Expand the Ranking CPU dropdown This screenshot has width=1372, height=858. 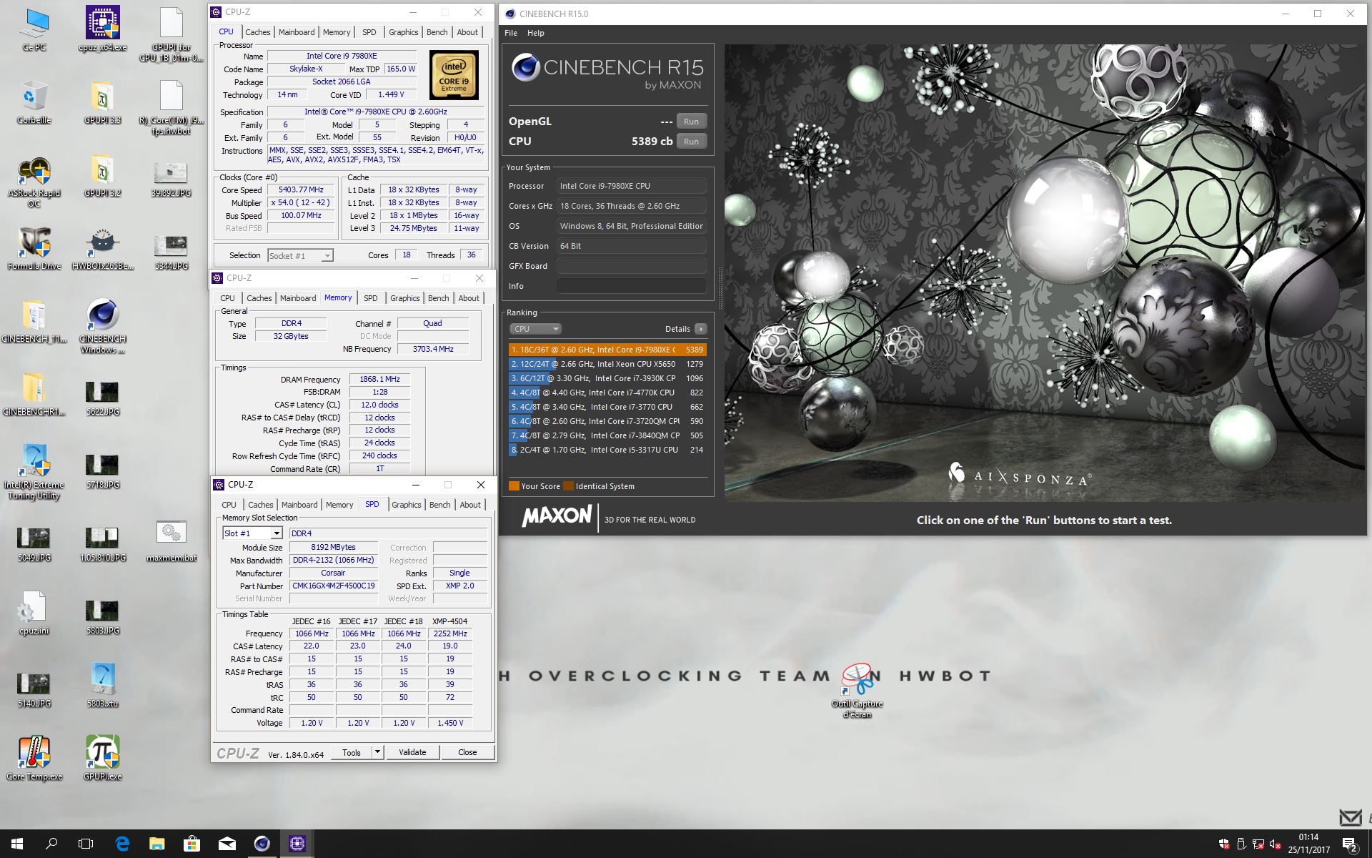point(536,329)
